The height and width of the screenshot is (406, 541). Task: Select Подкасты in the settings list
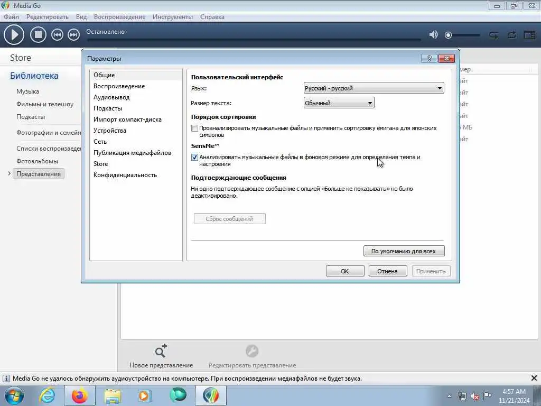(136, 108)
